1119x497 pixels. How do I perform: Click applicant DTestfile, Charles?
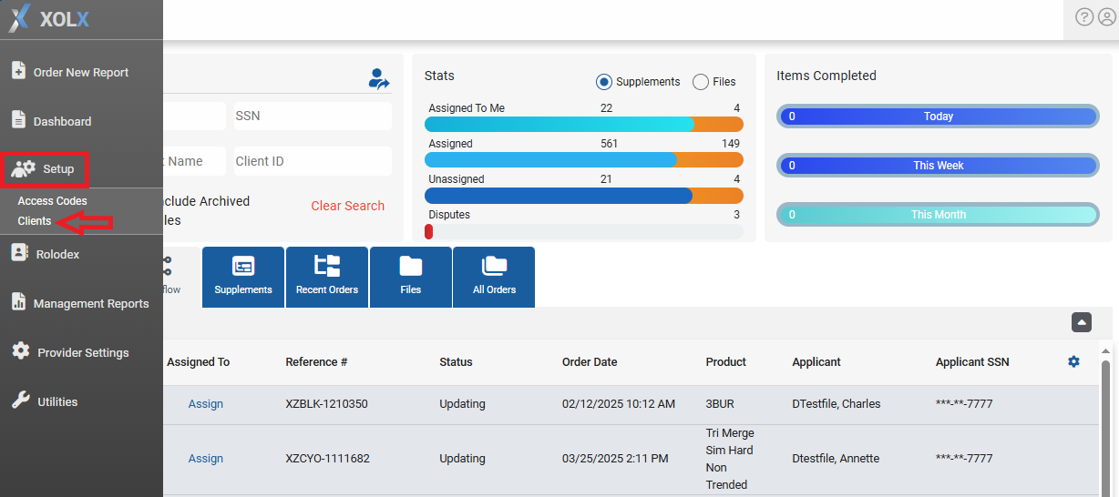tap(837, 404)
